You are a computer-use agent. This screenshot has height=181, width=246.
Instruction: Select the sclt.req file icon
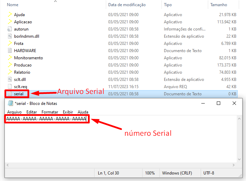coord(10,87)
